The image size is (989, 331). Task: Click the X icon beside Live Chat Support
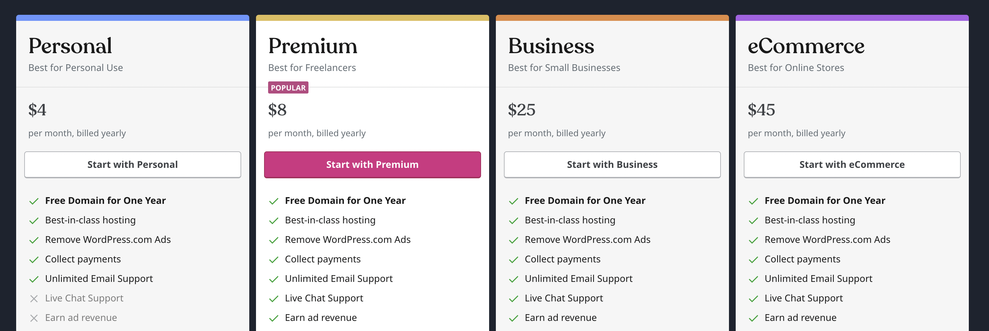34,298
